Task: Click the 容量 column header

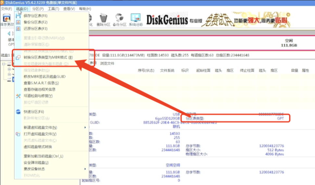Action: 295,71
